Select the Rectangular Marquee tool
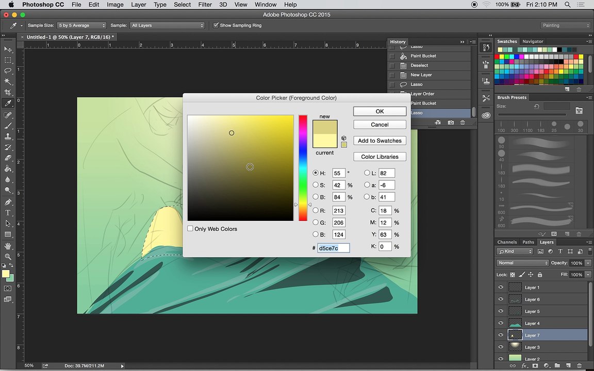 (x=8, y=60)
